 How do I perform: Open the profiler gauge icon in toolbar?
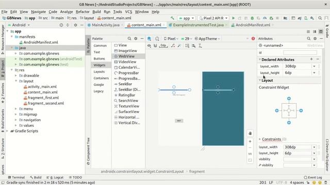click(265, 18)
